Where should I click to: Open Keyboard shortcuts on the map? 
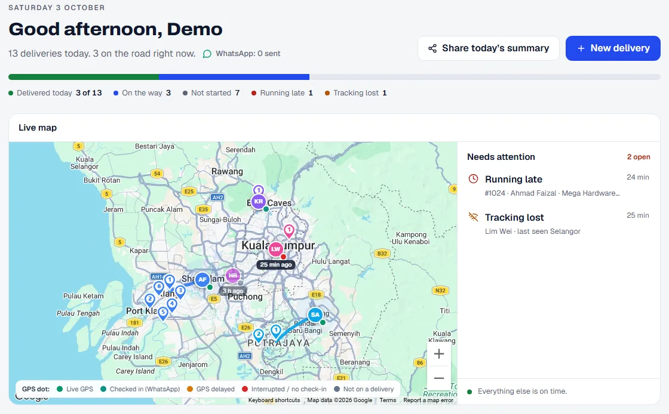(274, 400)
